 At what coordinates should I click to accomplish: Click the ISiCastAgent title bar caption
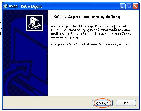[x=25, y=6]
